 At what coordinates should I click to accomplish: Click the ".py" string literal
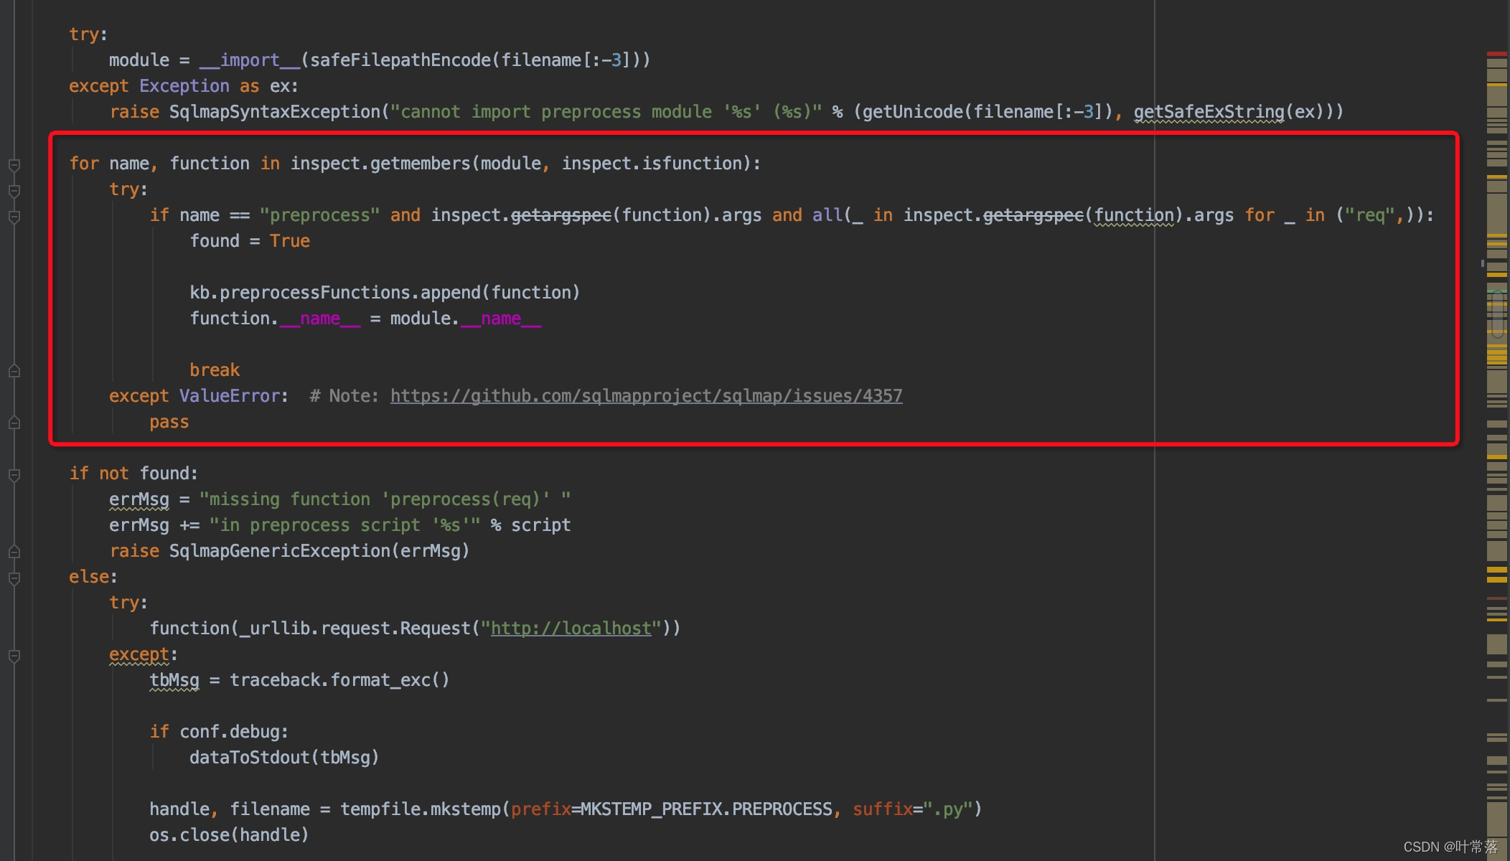[x=947, y=809]
